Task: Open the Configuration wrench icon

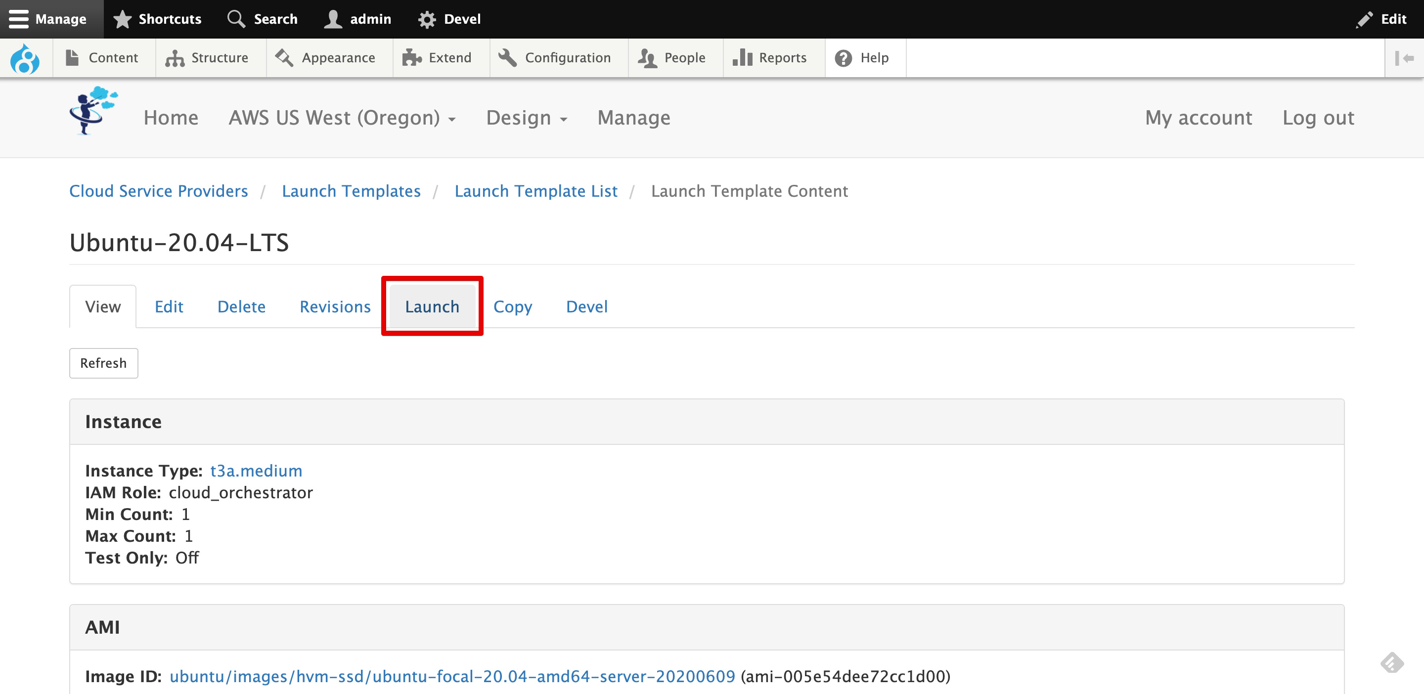Action: (507, 57)
